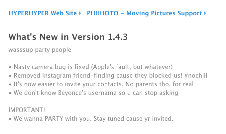Click the arrow after Moving Pictures Support
Screen dimensions: 226x134
(x=205, y=14)
